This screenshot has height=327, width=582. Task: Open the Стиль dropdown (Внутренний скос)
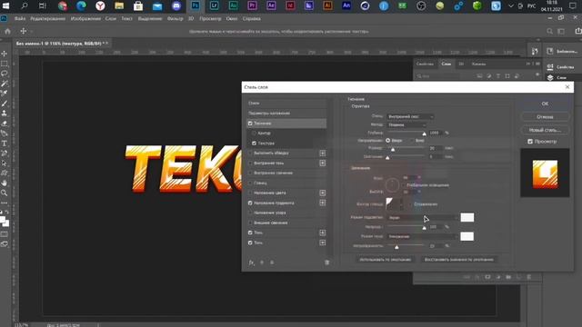(410, 116)
